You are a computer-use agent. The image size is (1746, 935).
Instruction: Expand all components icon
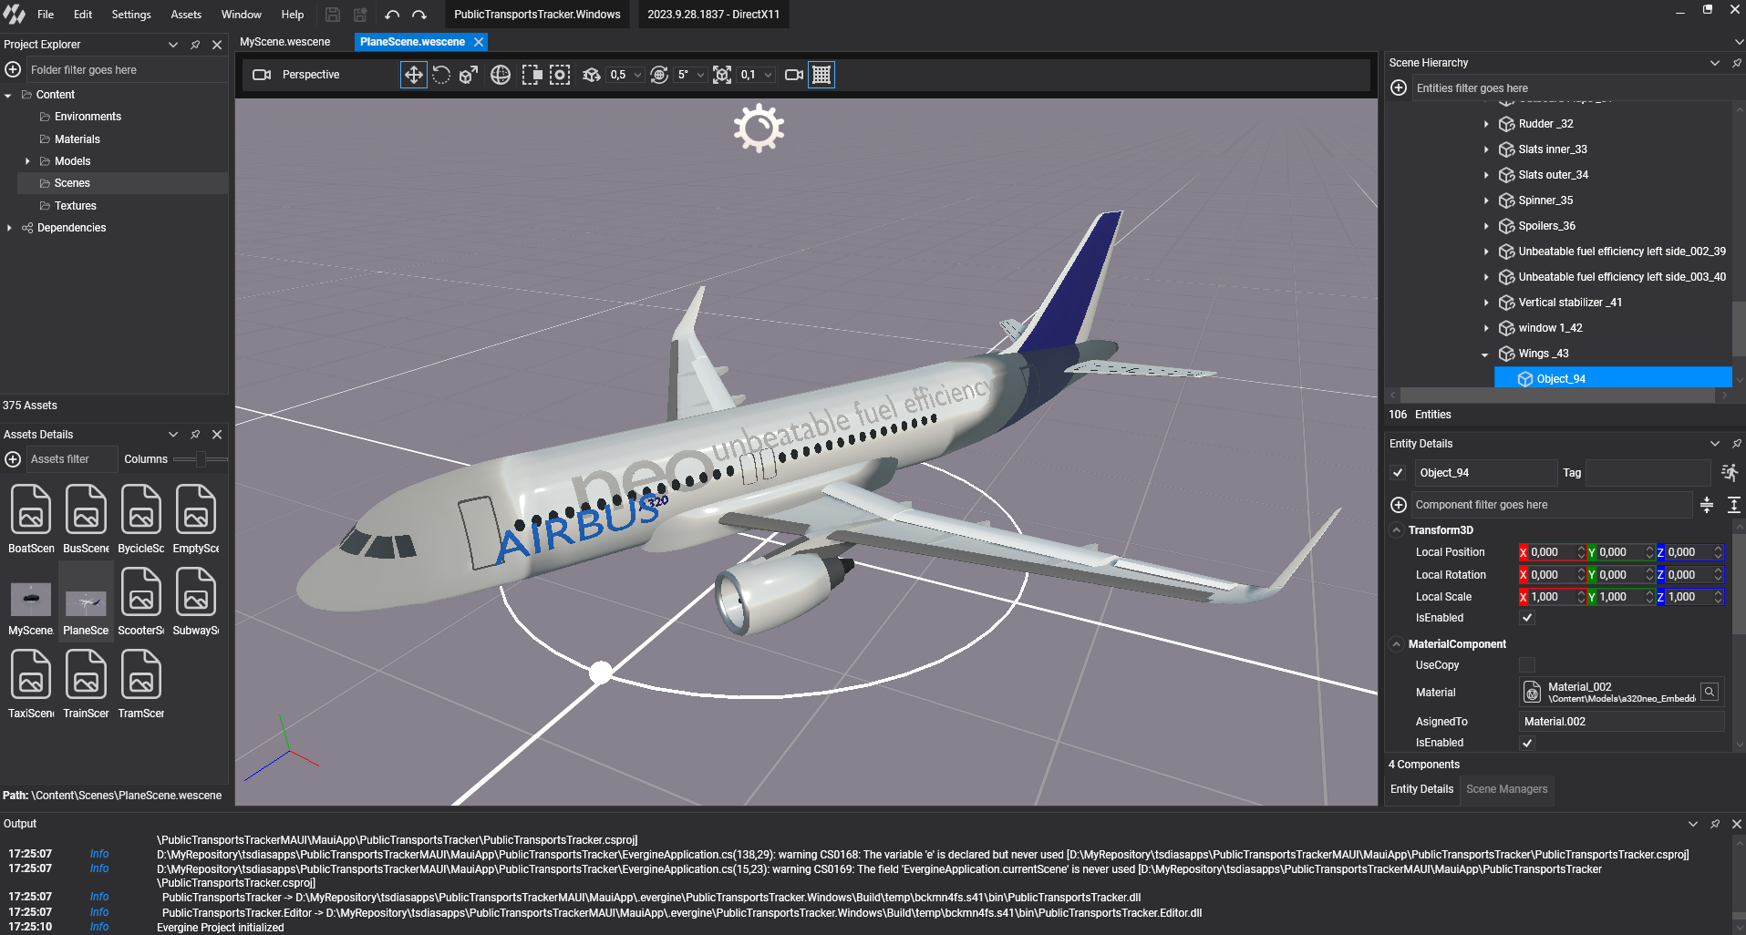1734,504
